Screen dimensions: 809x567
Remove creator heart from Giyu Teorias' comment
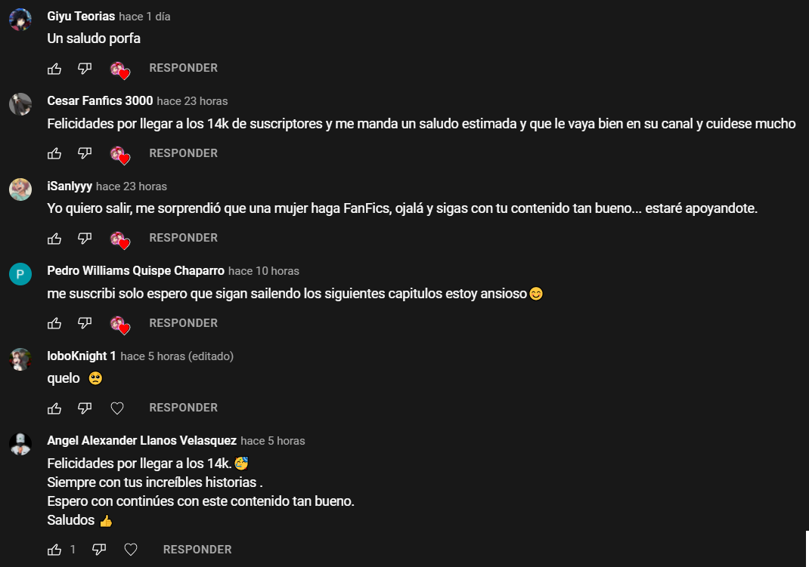point(119,70)
